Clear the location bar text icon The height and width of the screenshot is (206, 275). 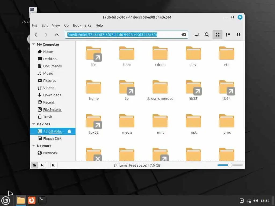[184, 35]
